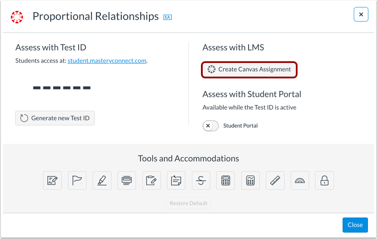Enable the lock browser tool
The width and height of the screenshot is (377, 239).
coord(325,180)
